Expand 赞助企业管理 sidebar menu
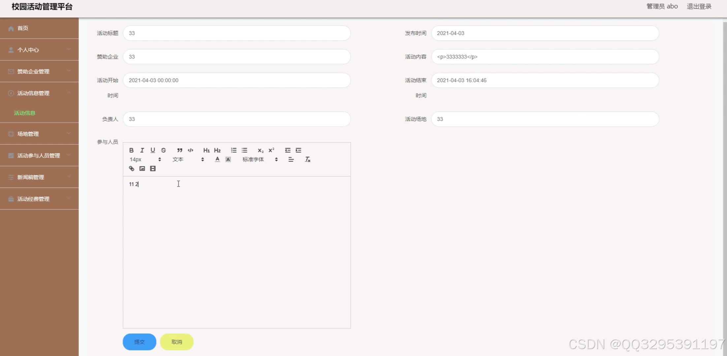Screen dimensions: 727x356 coord(39,72)
